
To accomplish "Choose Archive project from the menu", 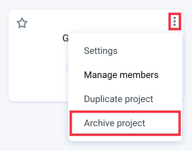I will 125,123.
